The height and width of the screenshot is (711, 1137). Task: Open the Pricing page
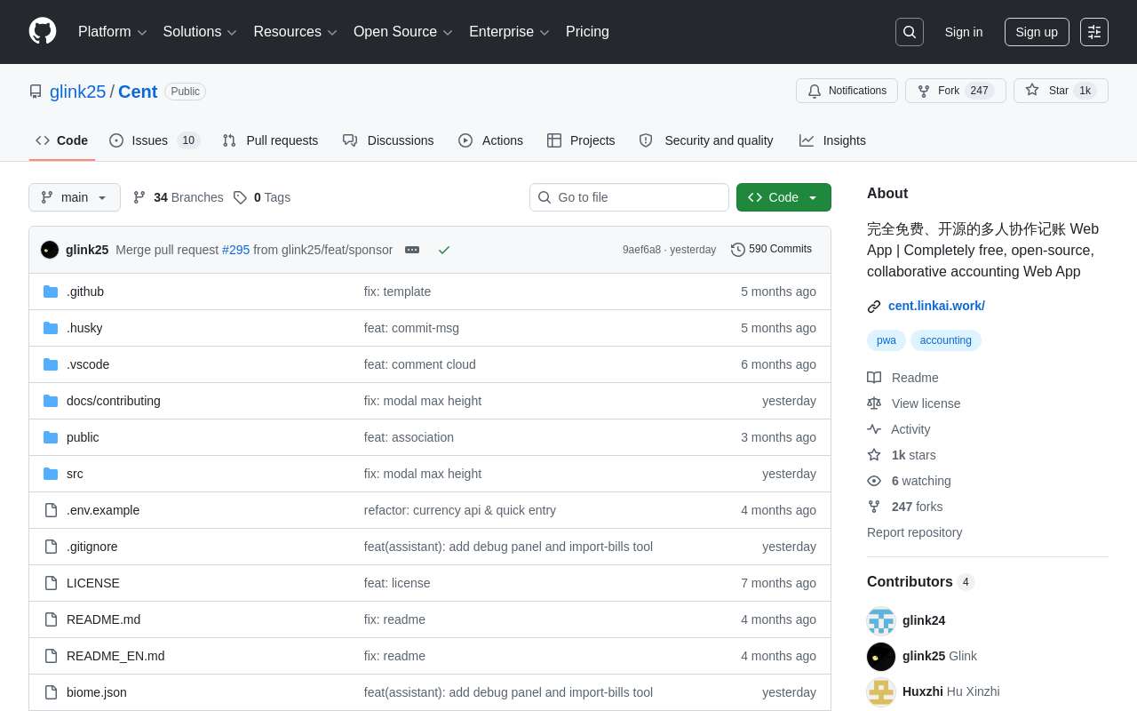pos(587,32)
